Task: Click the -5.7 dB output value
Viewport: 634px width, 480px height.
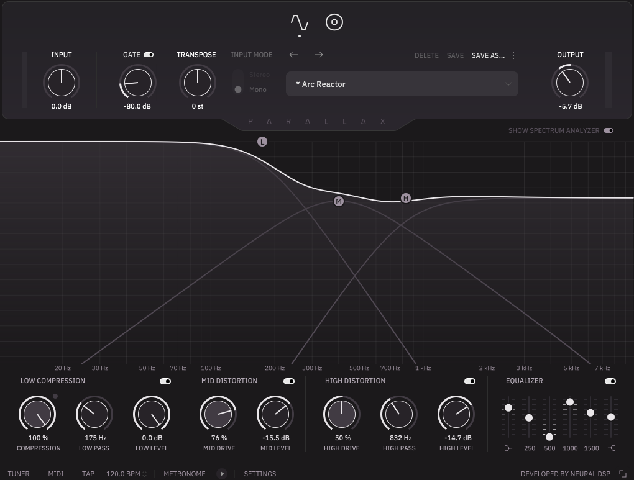Action: [571, 106]
